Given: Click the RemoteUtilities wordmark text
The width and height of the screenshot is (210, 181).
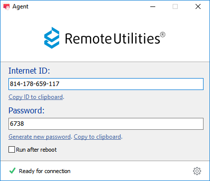Looking at the screenshot, I should pyautogui.click(x=112, y=38).
